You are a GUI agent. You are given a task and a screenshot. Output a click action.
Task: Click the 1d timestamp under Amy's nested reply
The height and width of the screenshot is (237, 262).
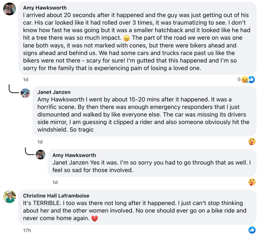[x=55, y=182]
